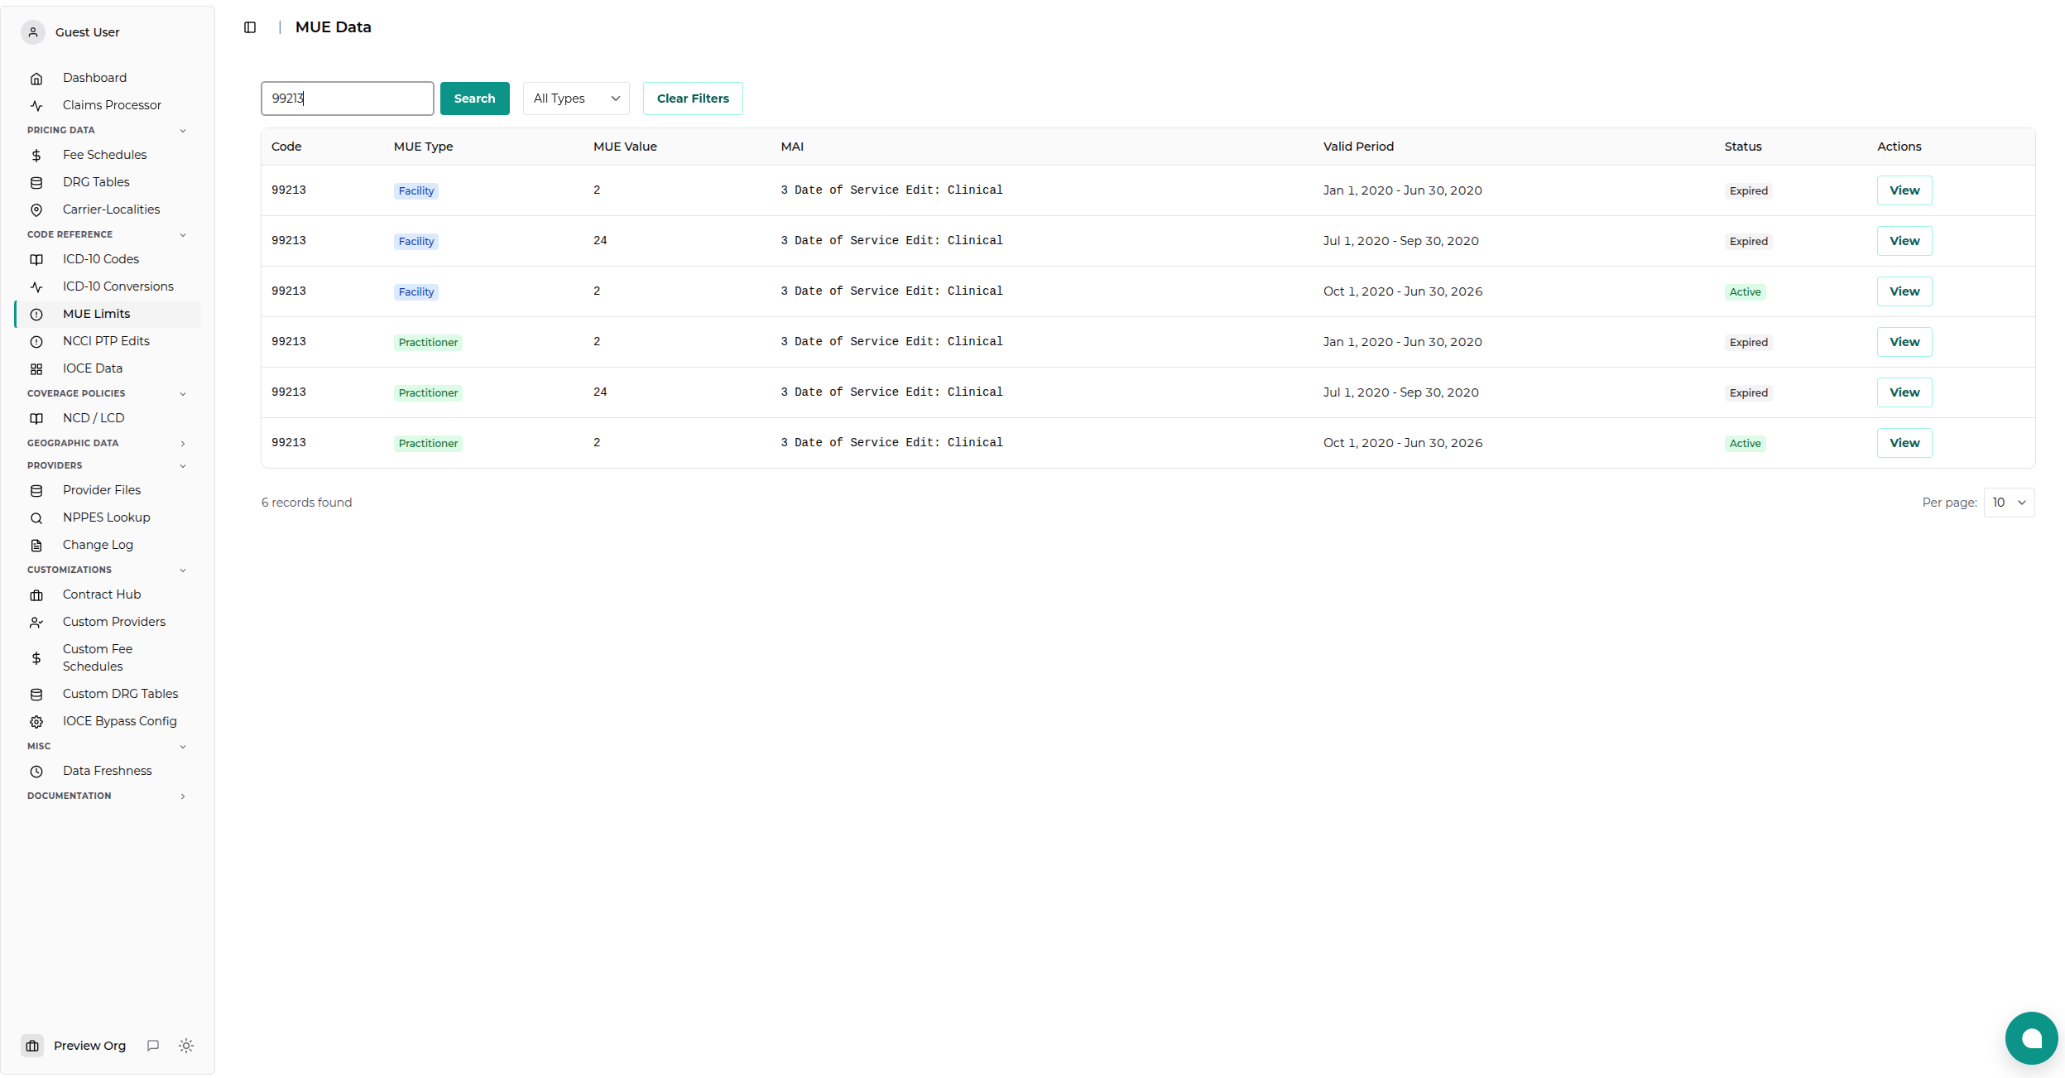Click the MUE Value column header
The width and height of the screenshot is (2065, 1078).
tap(625, 147)
